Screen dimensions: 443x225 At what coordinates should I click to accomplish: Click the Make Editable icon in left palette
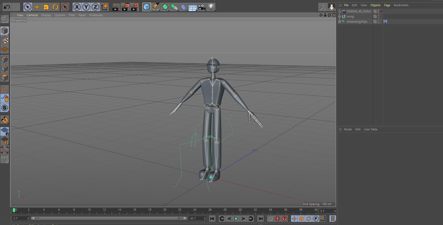pos(5,19)
